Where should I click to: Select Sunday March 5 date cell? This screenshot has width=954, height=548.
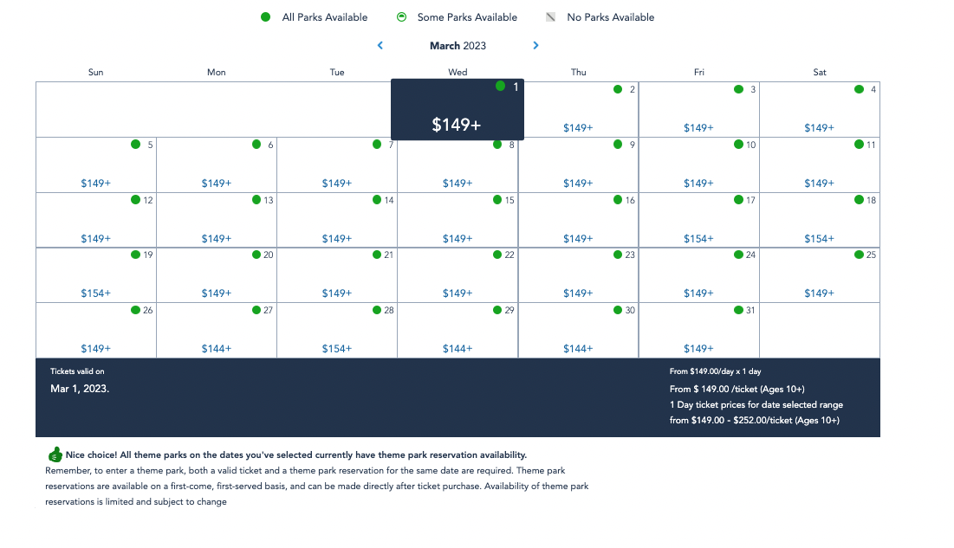pyautogui.click(x=96, y=164)
